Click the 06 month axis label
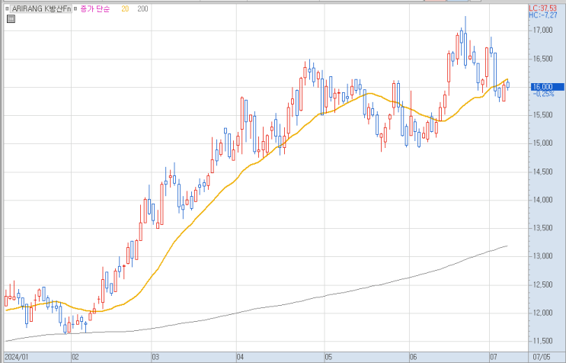The image size is (566, 363). click(414, 357)
